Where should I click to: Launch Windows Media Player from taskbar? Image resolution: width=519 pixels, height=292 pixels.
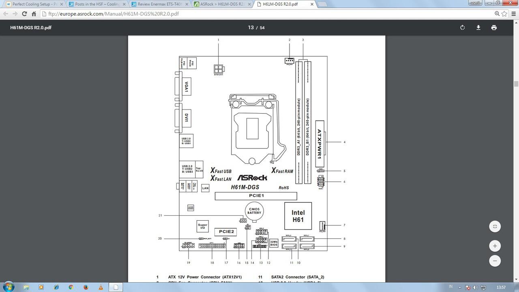click(41, 287)
